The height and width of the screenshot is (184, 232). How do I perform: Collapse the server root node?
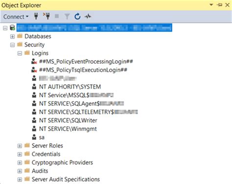(5, 28)
